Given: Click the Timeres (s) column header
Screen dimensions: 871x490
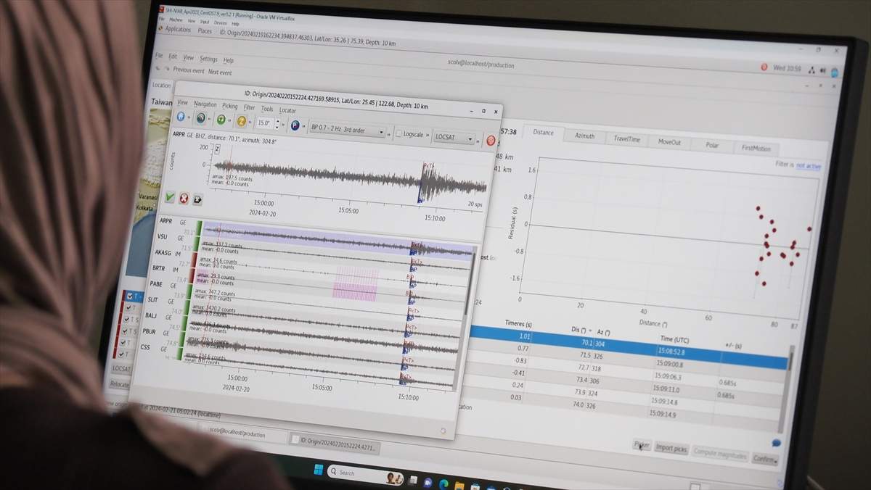Looking at the screenshot, I should tap(518, 323).
